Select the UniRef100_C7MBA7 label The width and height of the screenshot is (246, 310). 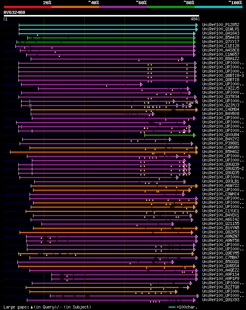(221, 257)
